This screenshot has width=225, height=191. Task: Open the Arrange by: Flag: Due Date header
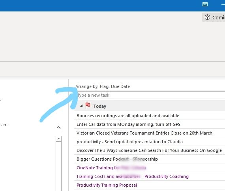(x=103, y=86)
